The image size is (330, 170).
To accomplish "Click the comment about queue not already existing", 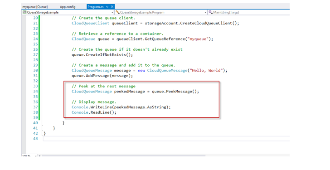I will click(127, 49).
